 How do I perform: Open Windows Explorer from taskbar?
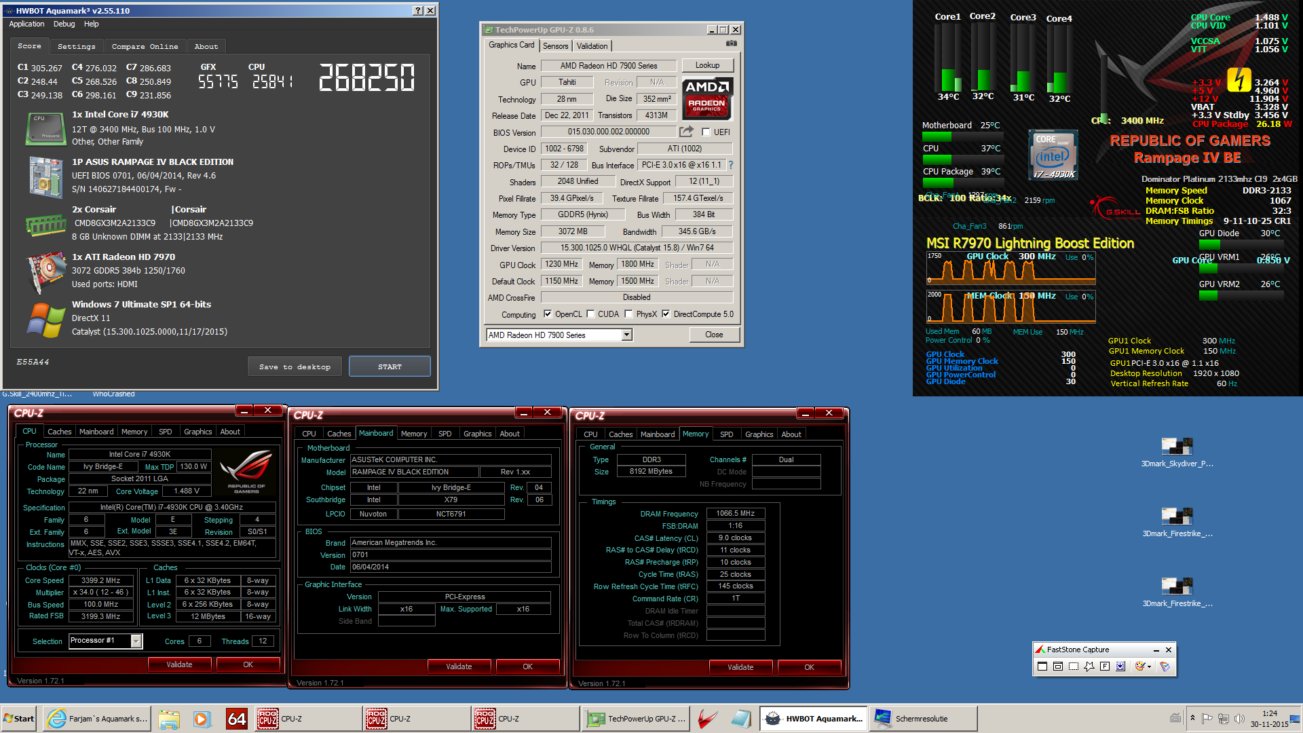[x=169, y=719]
